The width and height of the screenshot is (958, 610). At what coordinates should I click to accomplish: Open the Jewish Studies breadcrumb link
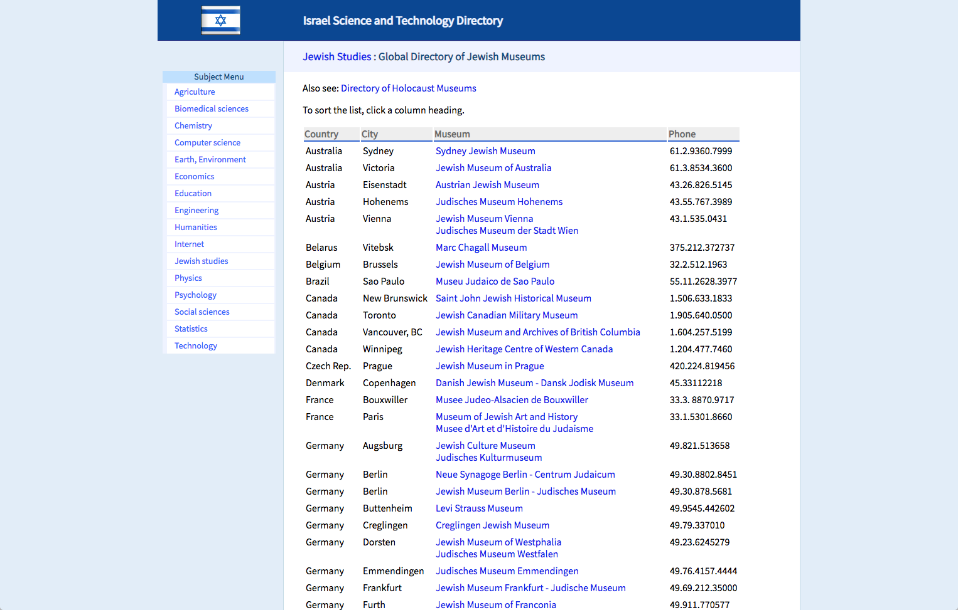(x=337, y=56)
